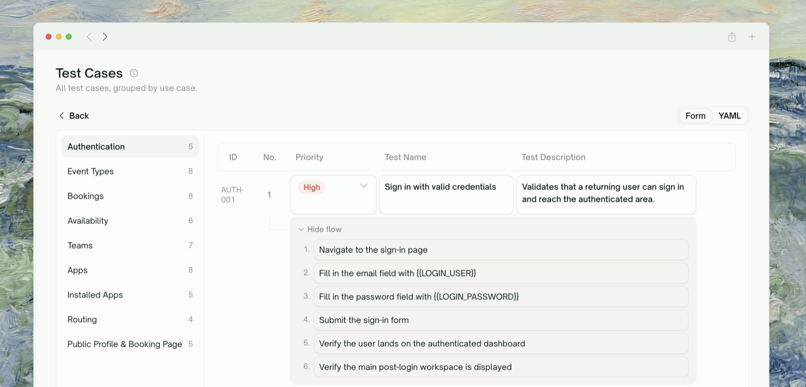806x387 pixels.
Task: Select the Authentication use case
Action: [x=130, y=146]
